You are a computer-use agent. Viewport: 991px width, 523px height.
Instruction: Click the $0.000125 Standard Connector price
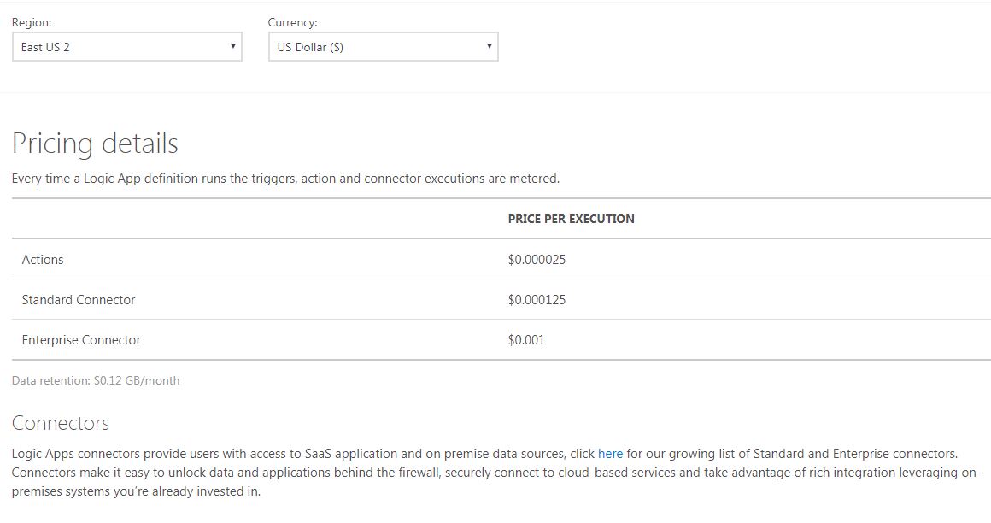[537, 299]
